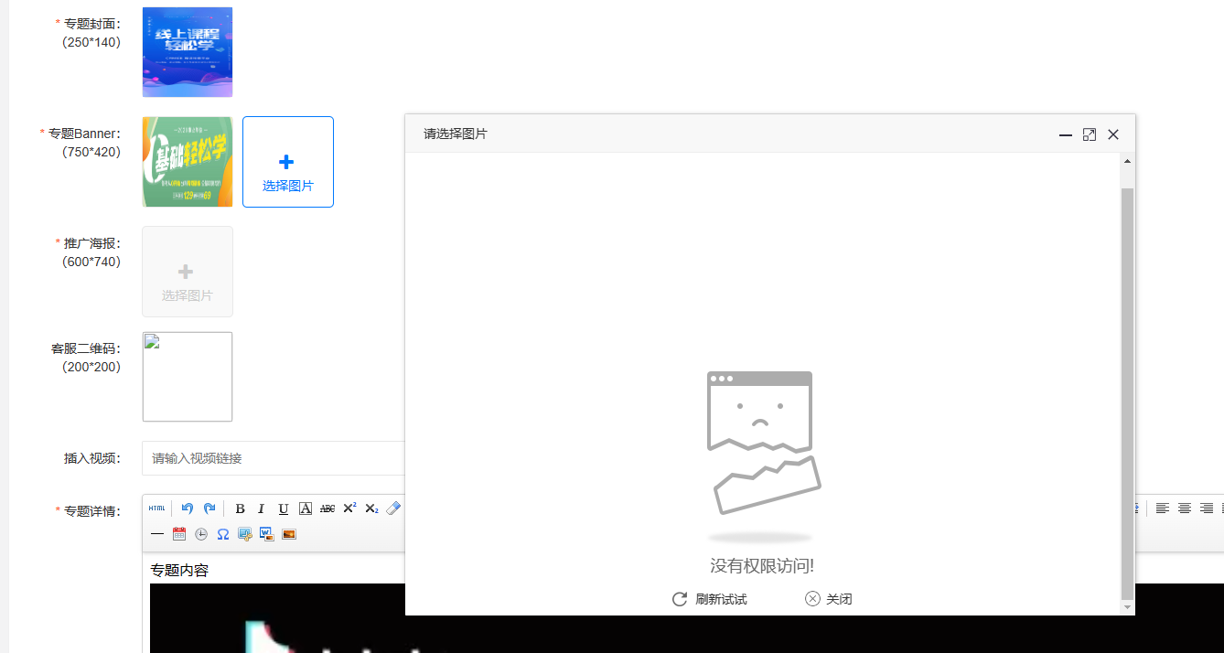
Task: Apply strikethrough formatting to text
Action: 327,508
